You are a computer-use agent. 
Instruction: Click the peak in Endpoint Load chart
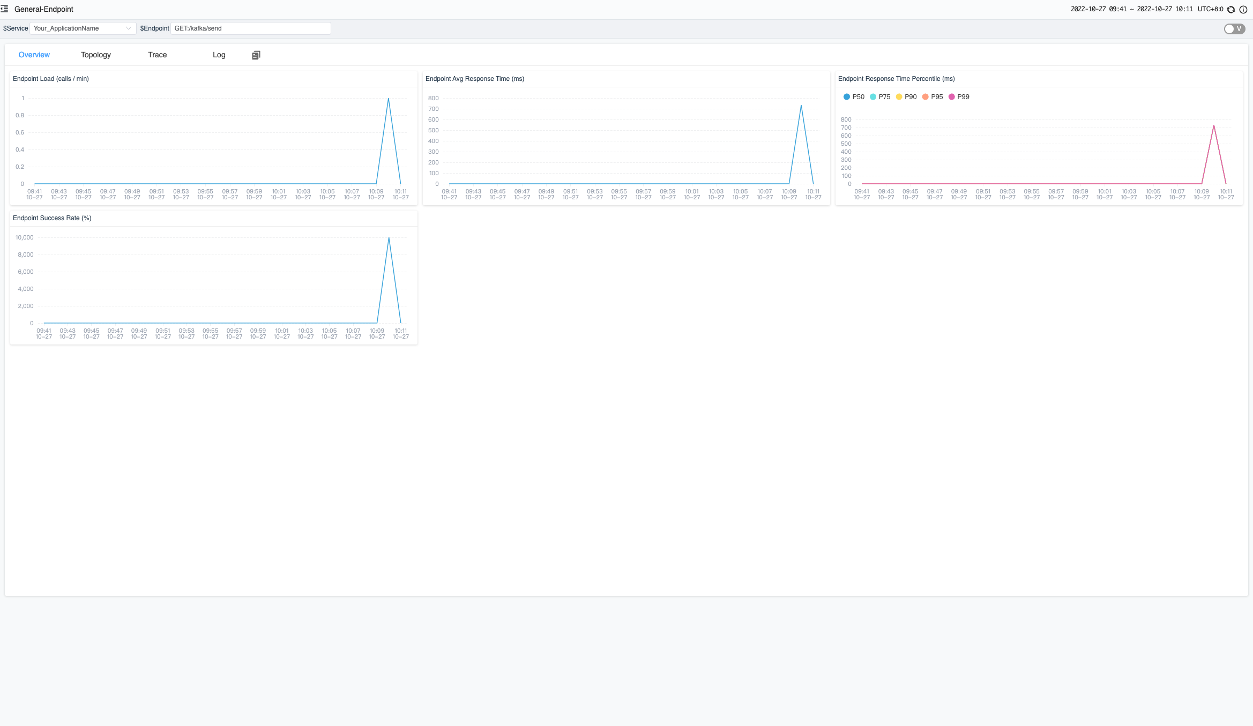coord(389,99)
